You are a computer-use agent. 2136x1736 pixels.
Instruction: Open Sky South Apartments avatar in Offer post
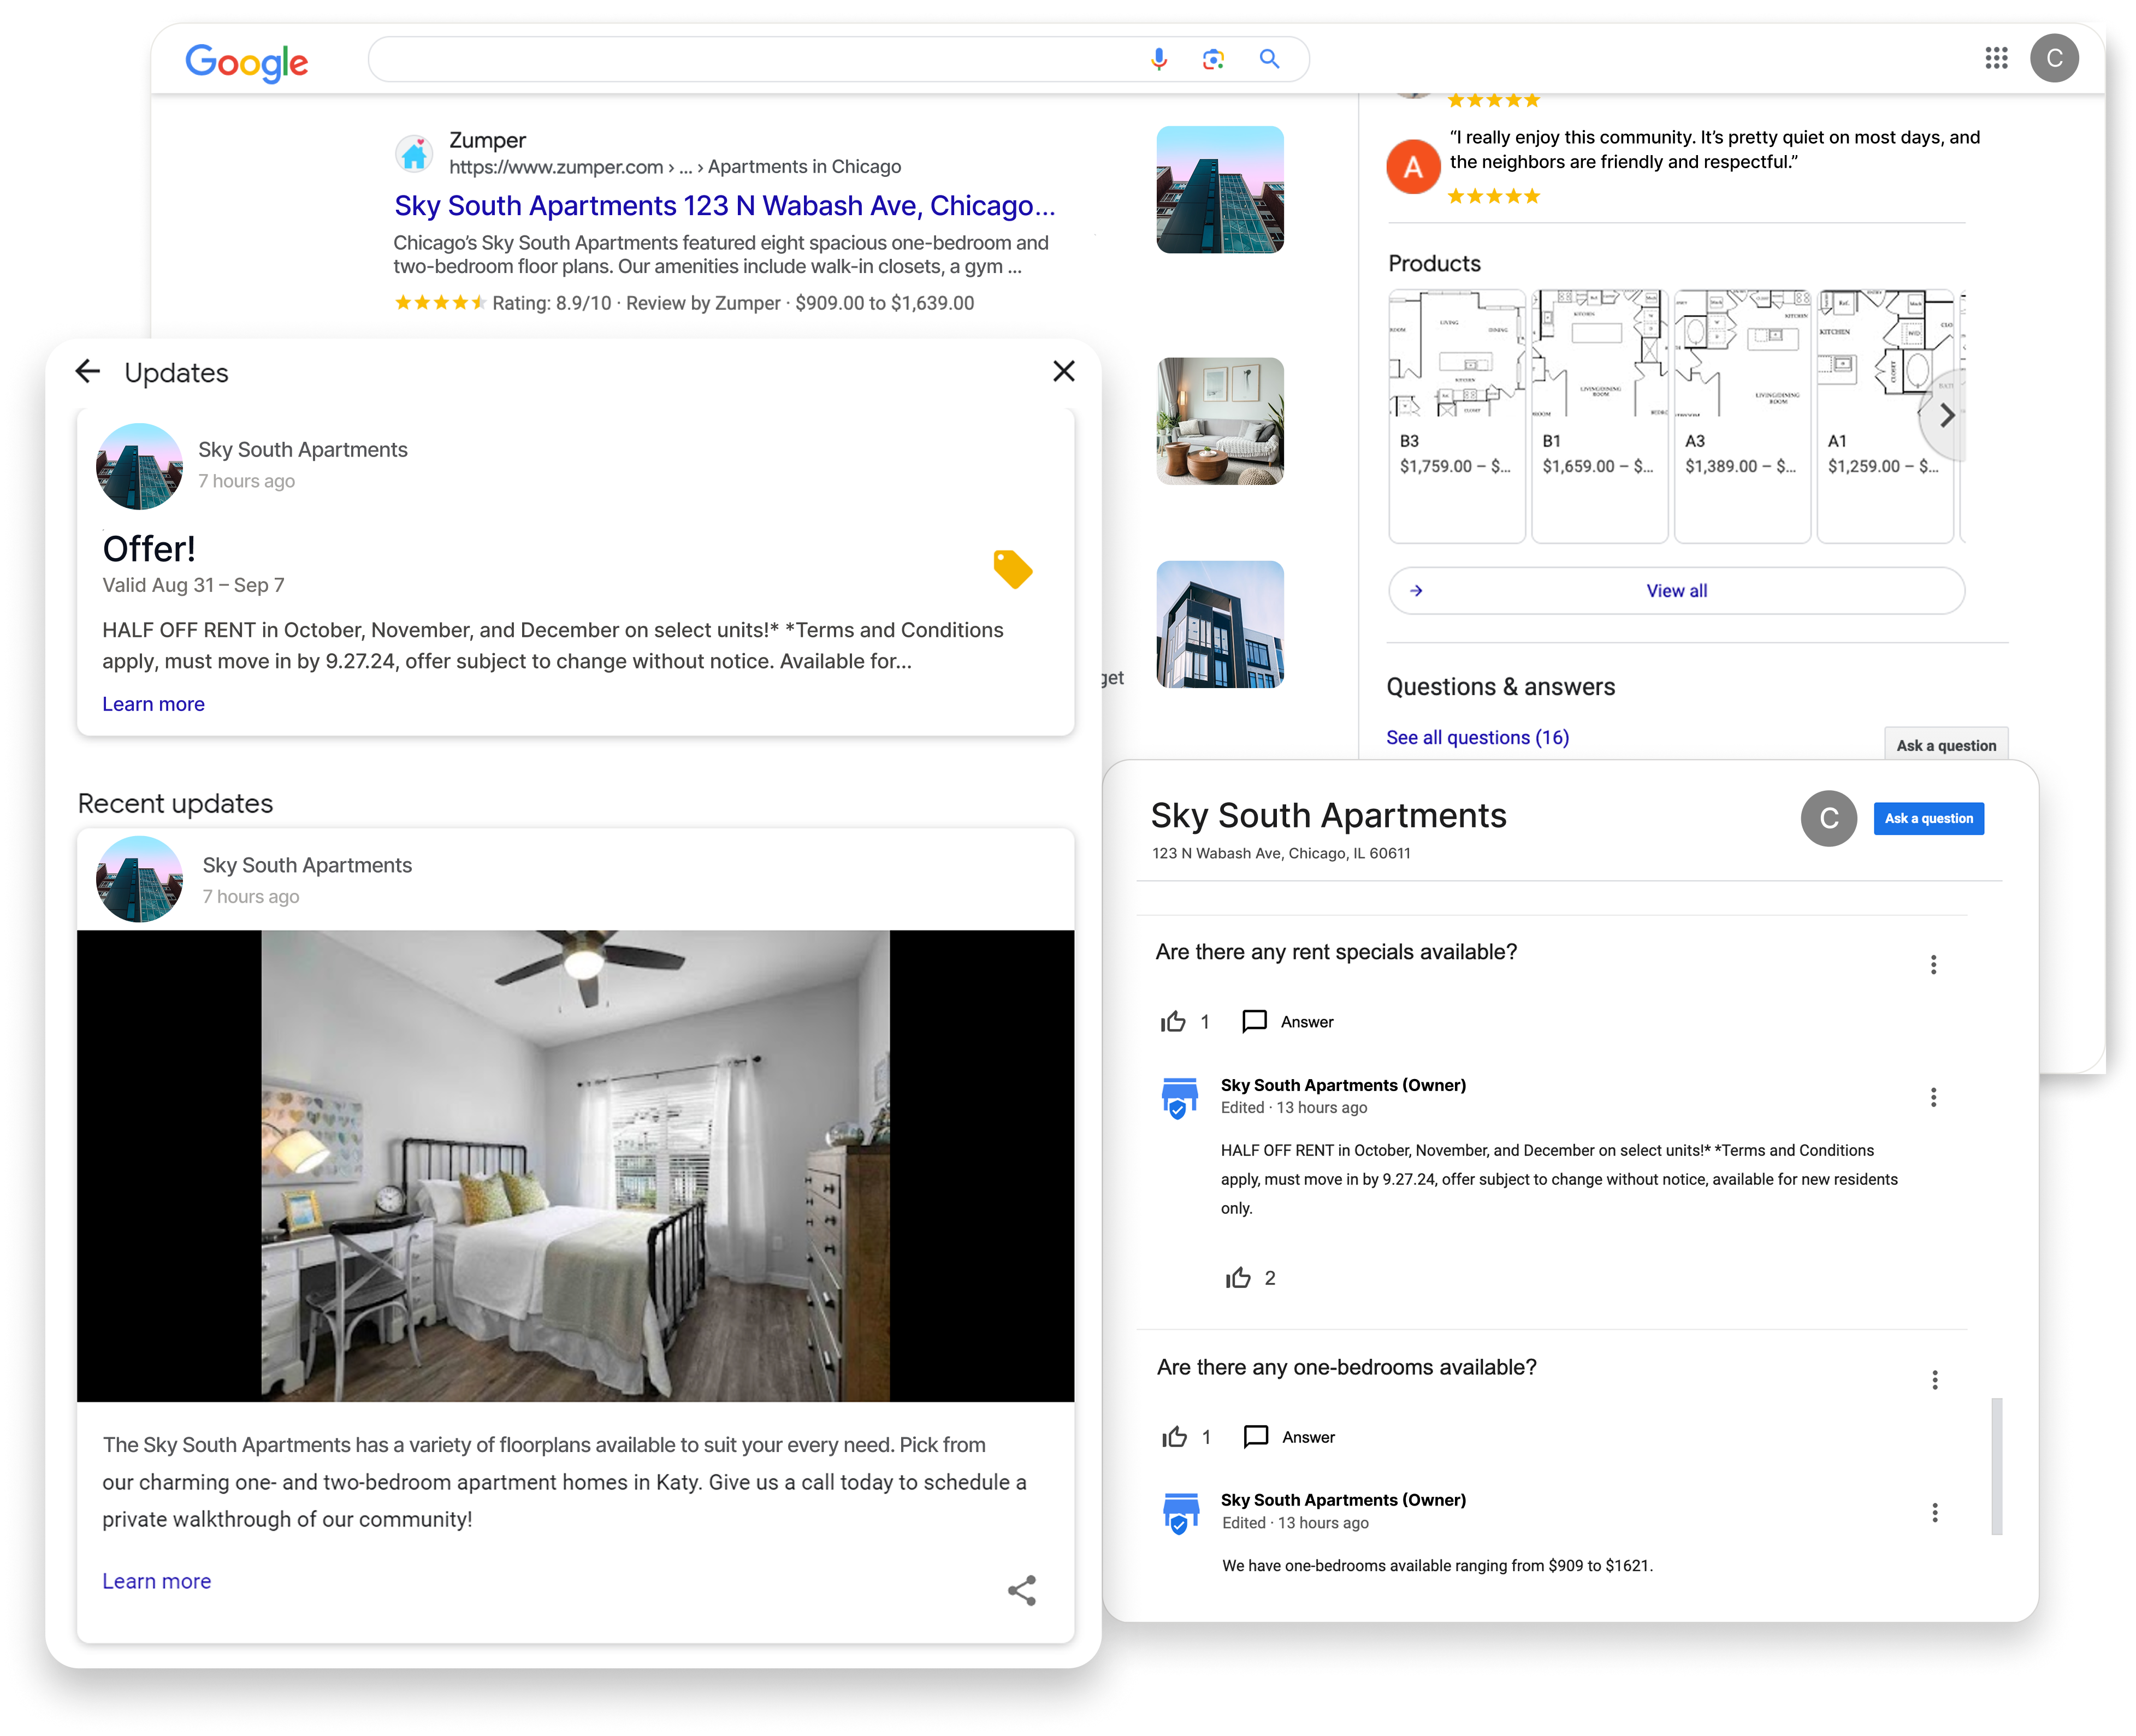[139, 466]
